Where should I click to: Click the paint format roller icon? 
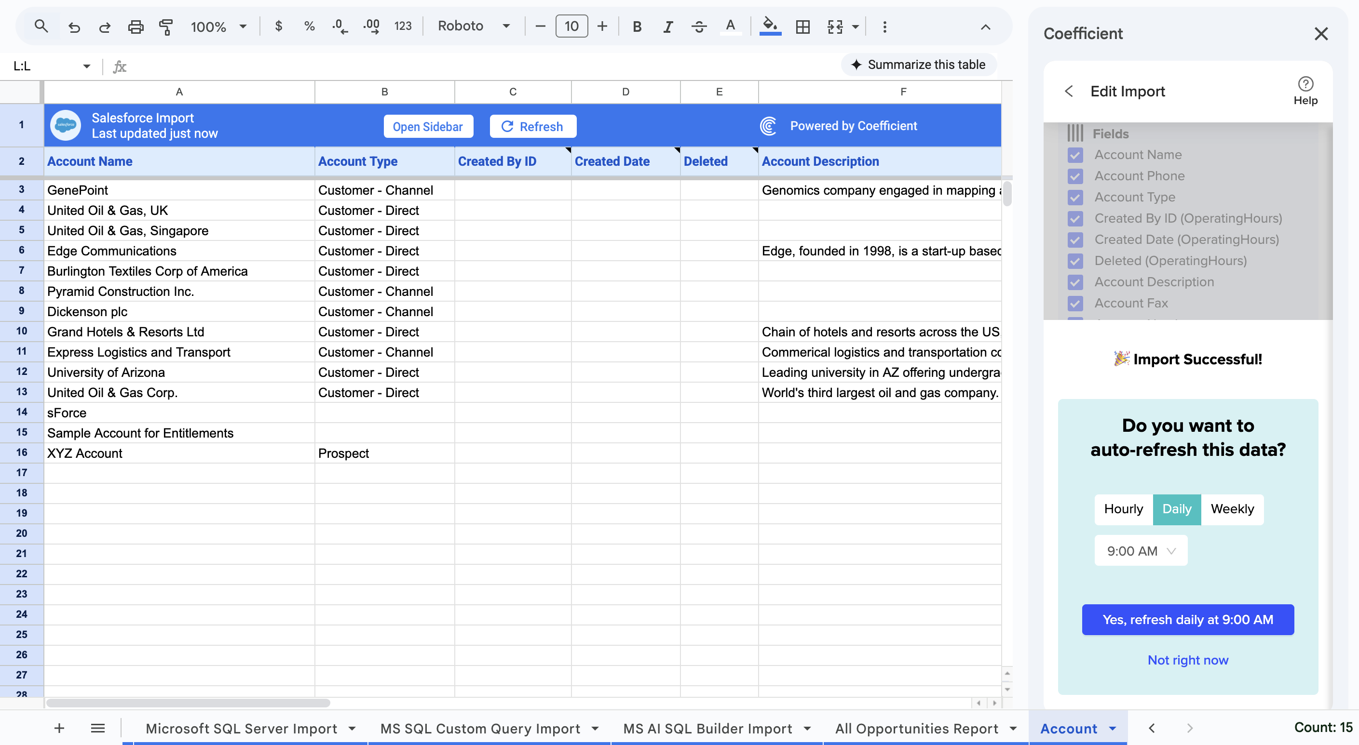[166, 27]
